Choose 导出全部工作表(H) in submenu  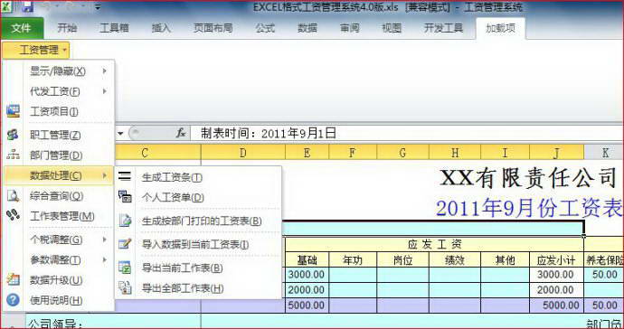point(198,288)
